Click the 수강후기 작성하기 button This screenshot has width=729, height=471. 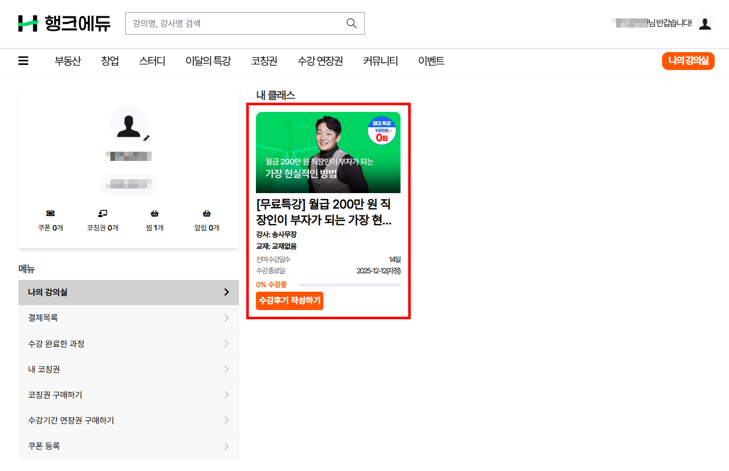[290, 301]
